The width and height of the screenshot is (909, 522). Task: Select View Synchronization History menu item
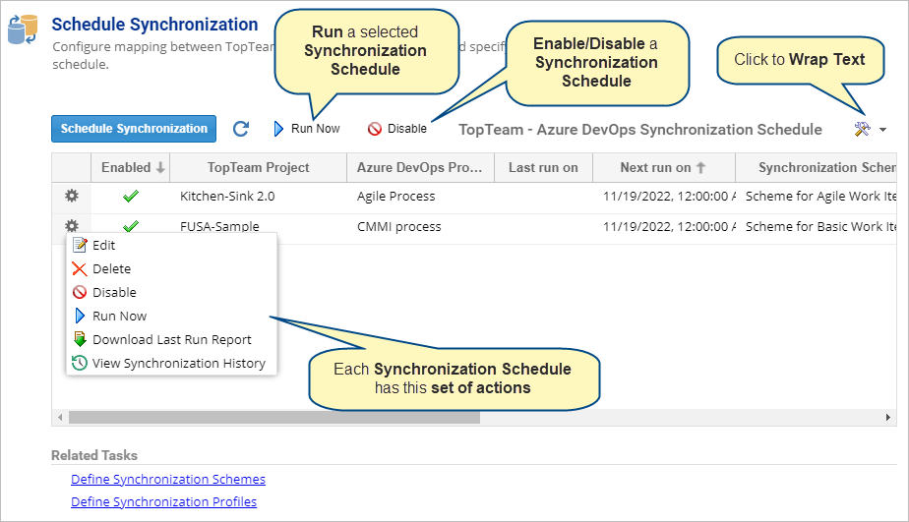coord(171,364)
